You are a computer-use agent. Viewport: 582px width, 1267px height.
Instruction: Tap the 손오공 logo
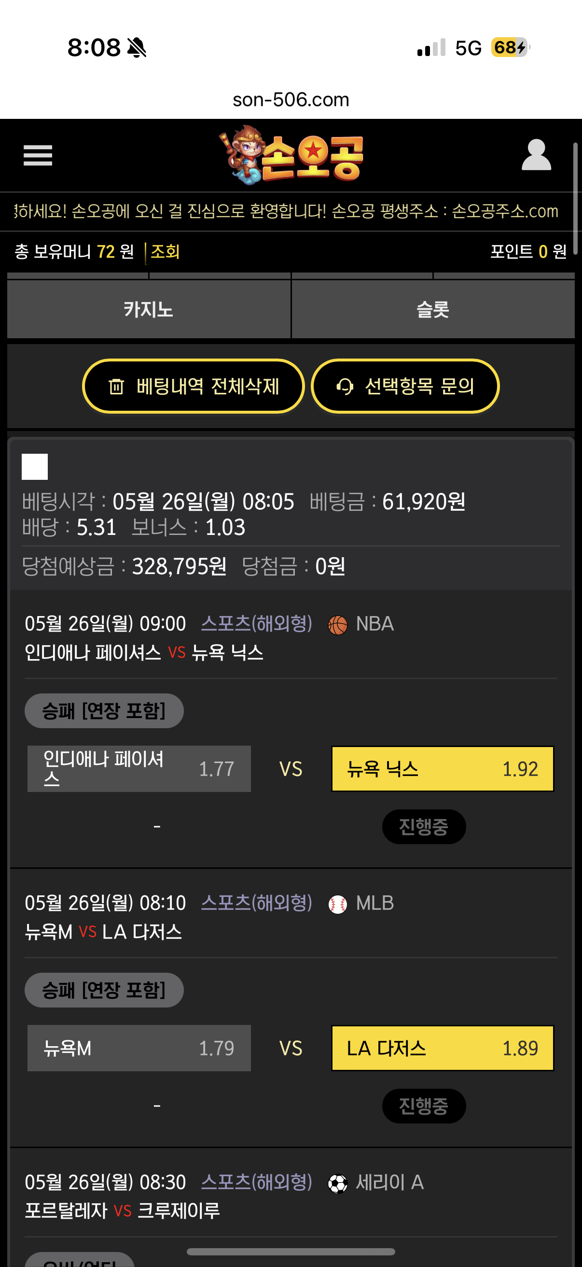pyautogui.click(x=291, y=155)
